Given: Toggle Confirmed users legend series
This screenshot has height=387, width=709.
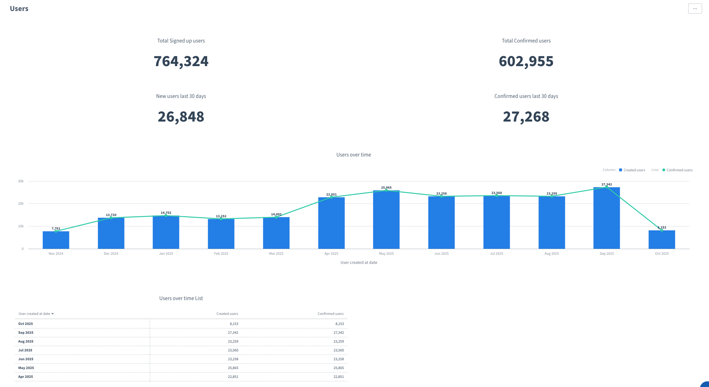Looking at the screenshot, I should point(679,170).
